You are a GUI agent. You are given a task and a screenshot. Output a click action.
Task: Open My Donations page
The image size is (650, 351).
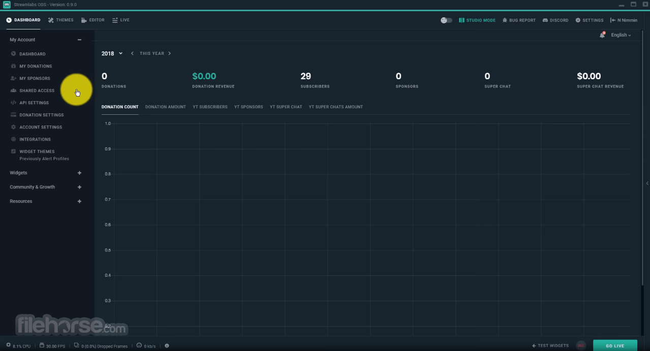pyautogui.click(x=36, y=66)
